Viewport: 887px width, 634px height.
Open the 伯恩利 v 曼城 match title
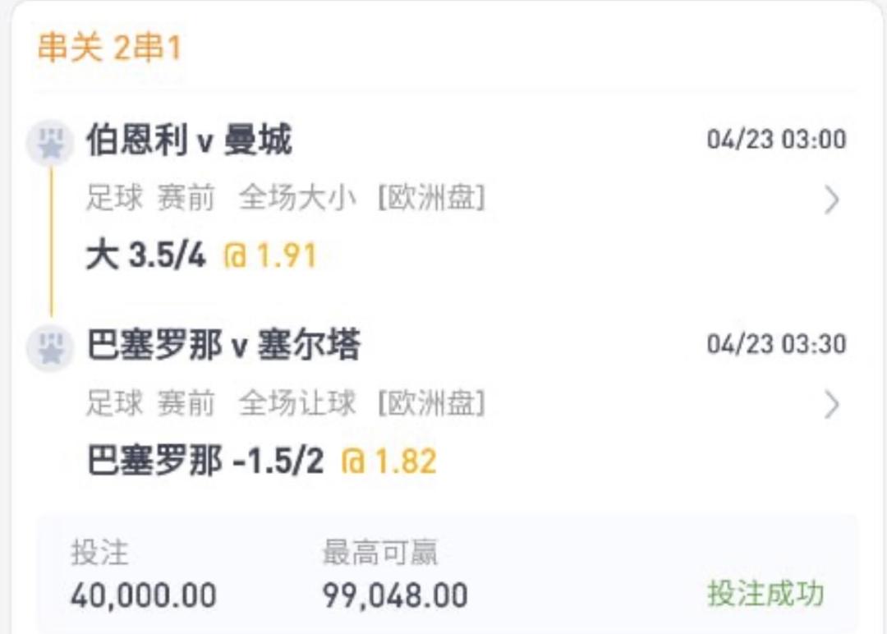click(189, 141)
